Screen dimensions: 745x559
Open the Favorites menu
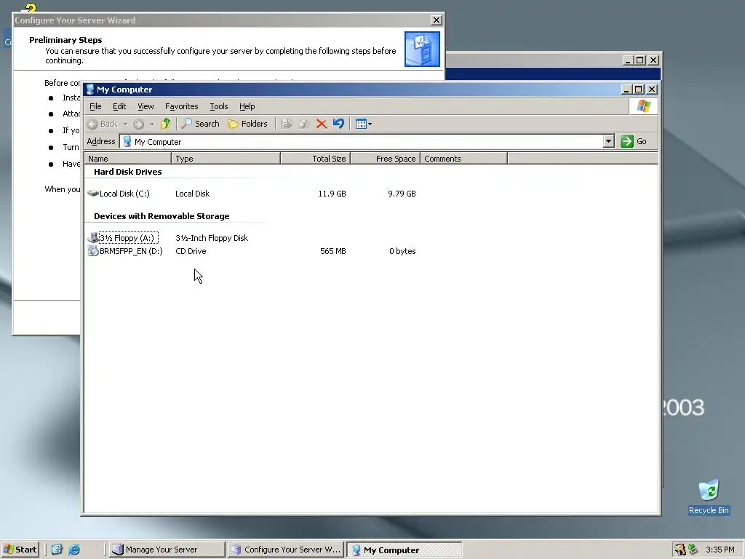click(x=181, y=106)
